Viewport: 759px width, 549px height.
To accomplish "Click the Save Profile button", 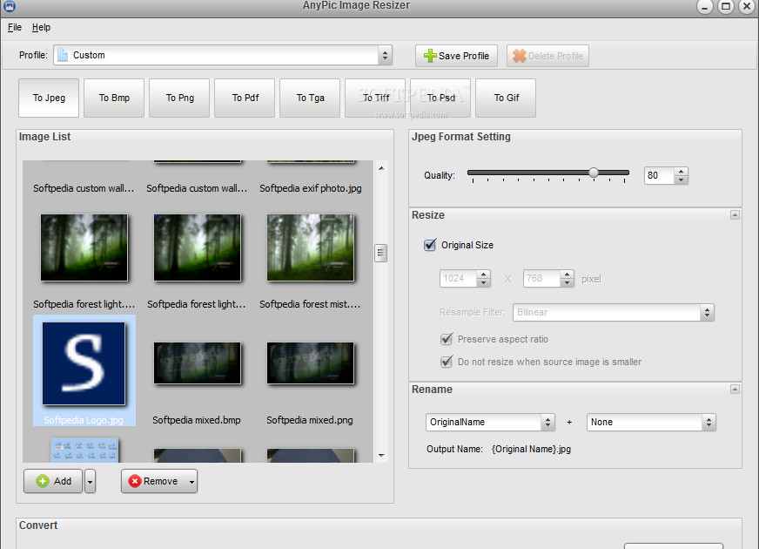I will (x=456, y=56).
